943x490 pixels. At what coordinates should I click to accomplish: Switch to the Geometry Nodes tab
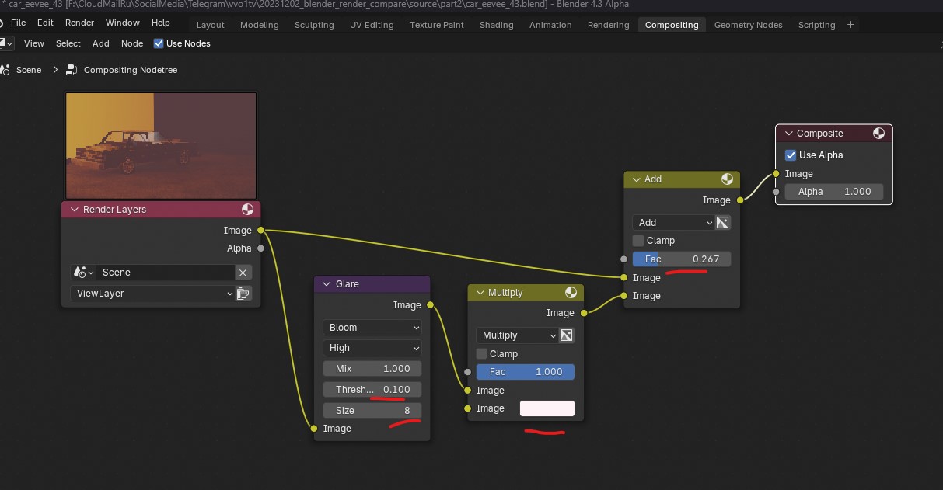click(748, 25)
